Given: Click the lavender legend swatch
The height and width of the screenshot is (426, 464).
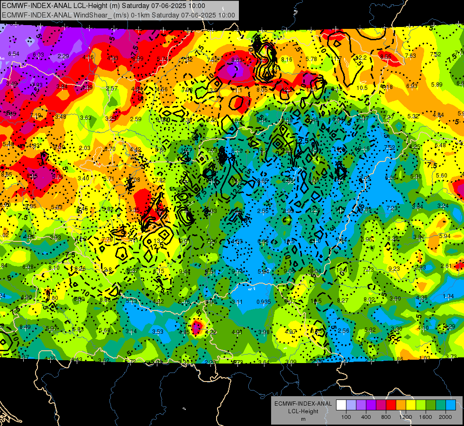Looking at the screenshot, I should pos(351,405).
